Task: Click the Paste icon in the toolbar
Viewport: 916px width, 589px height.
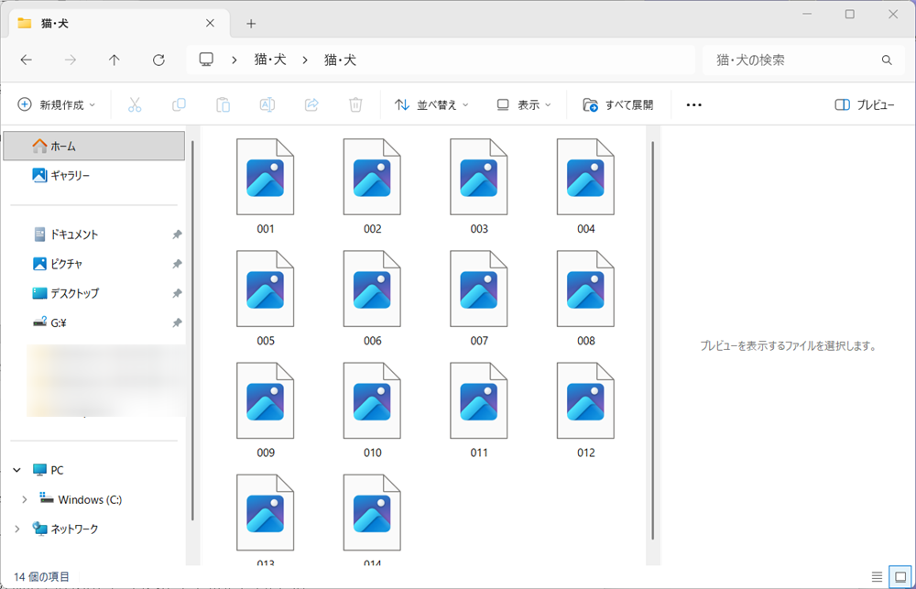Action: click(x=223, y=104)
